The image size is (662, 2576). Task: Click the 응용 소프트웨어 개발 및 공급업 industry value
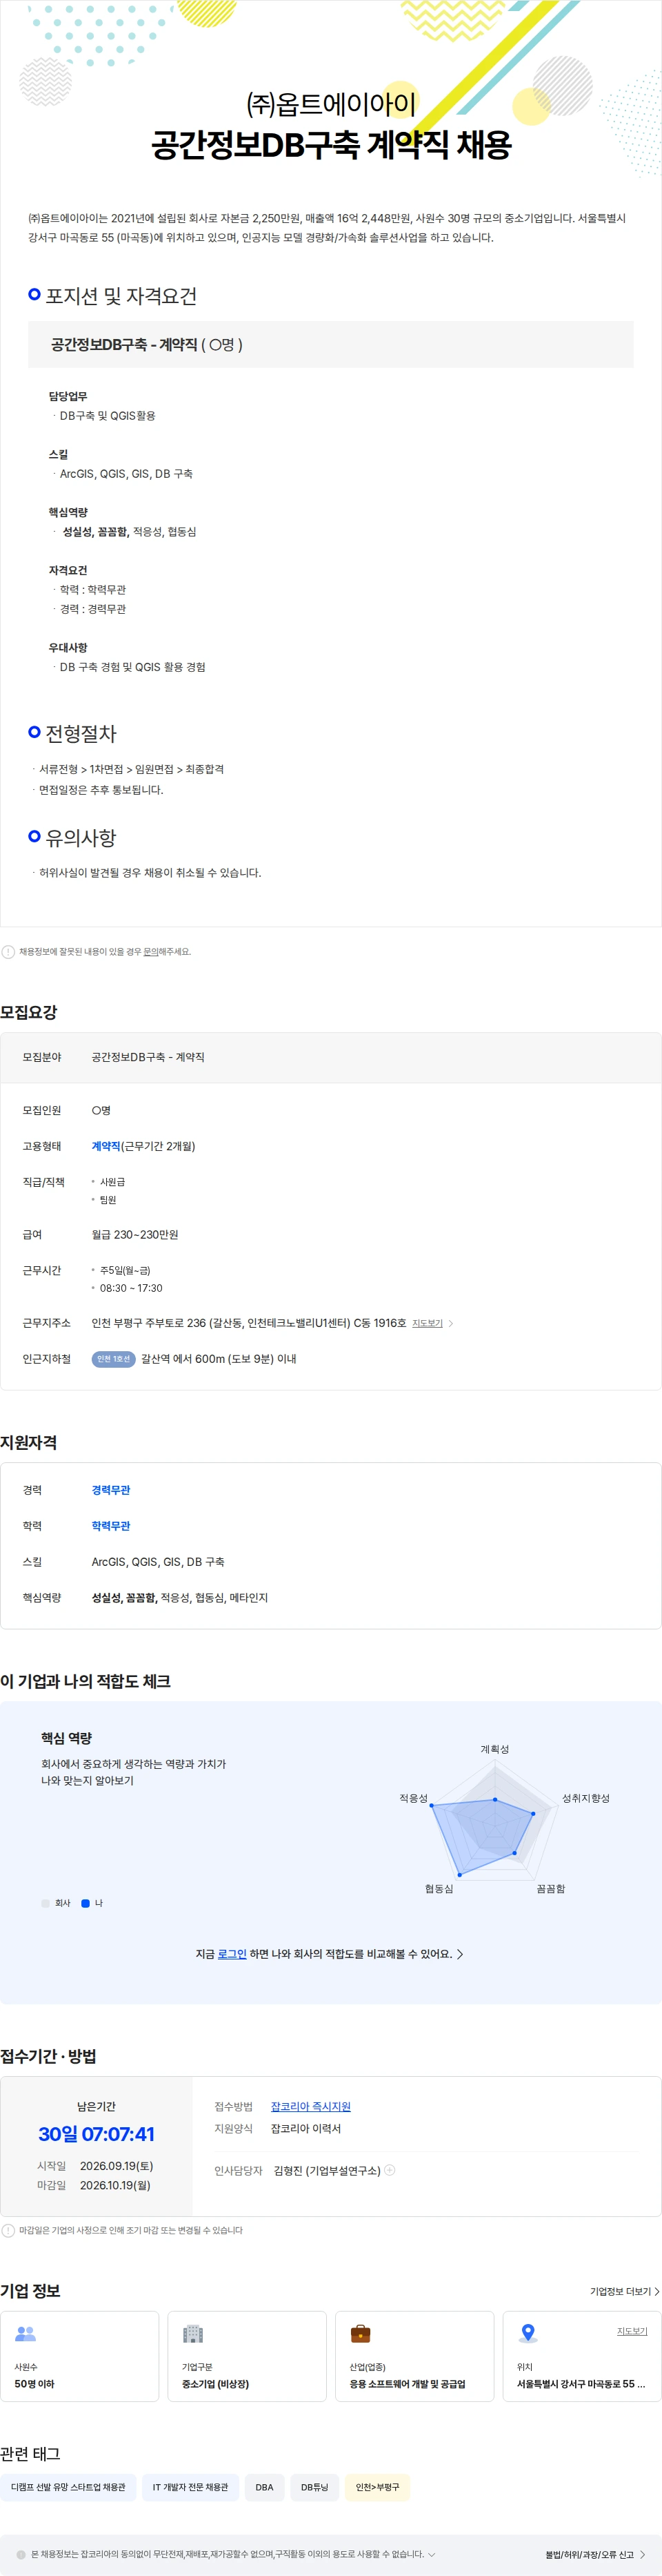pos(408,2384)
